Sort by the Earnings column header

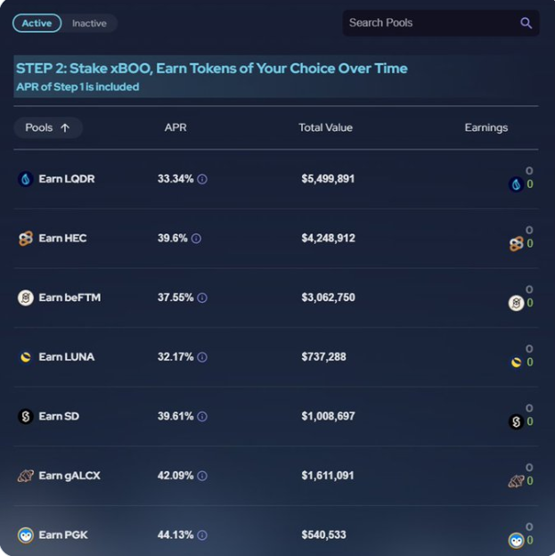(x=486, y=127)
